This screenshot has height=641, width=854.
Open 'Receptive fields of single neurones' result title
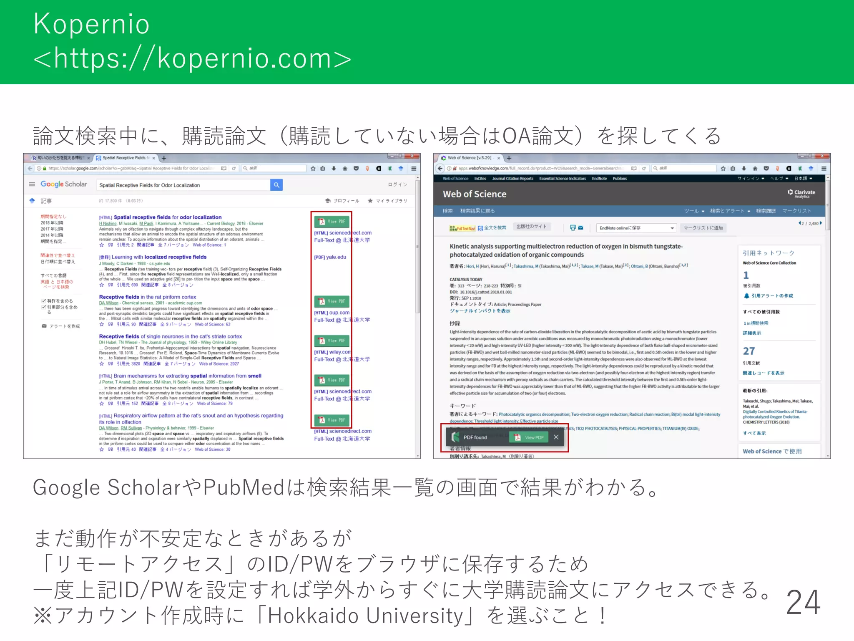(x=170, y=336)
